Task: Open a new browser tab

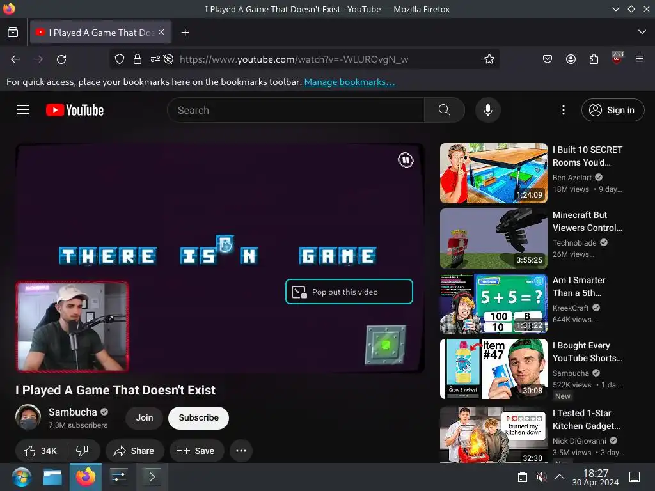Action: click(x=185, y=32)
